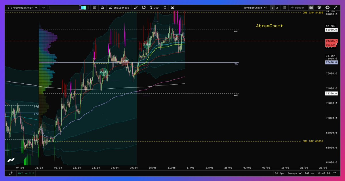Click the MMT logo in chart corner
This screenshot has height=181, width=345.
[11, 160]
